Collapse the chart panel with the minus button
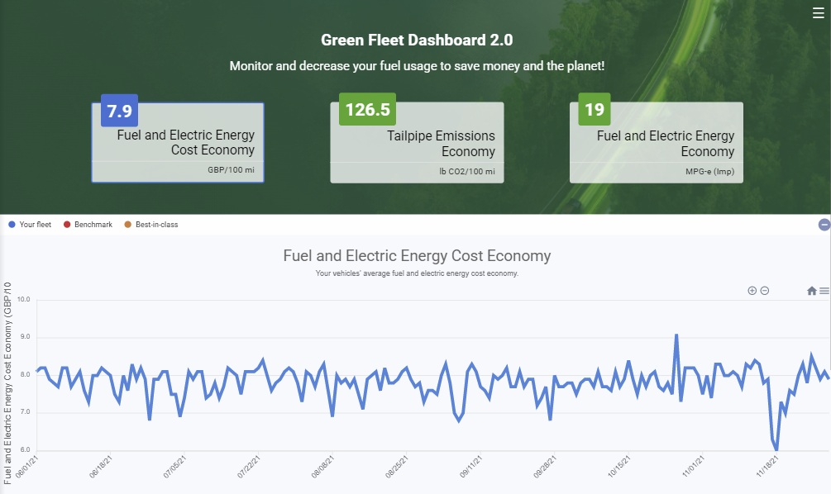 click(x=824, y=224)
